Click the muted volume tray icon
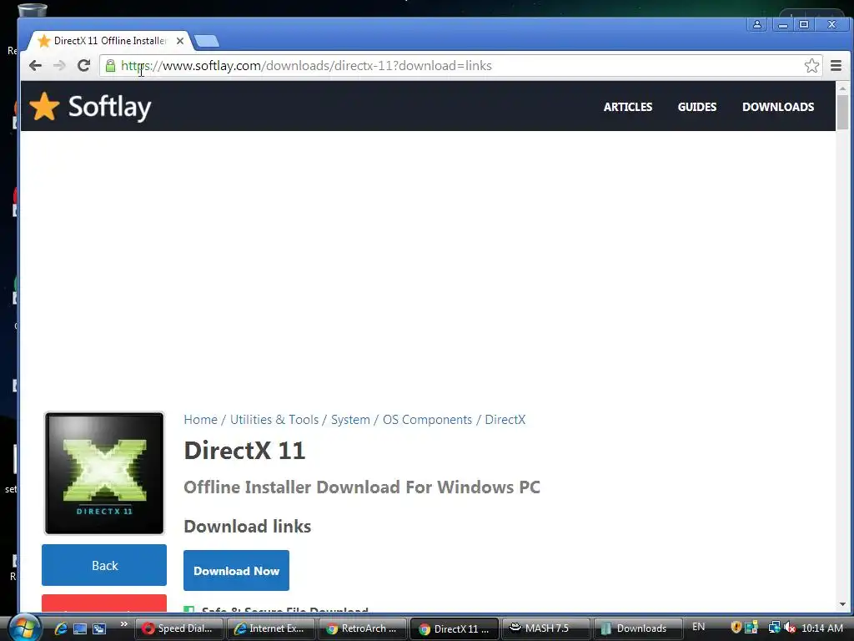The width and height of the screenshot is (854, 641). coord(789,628)
